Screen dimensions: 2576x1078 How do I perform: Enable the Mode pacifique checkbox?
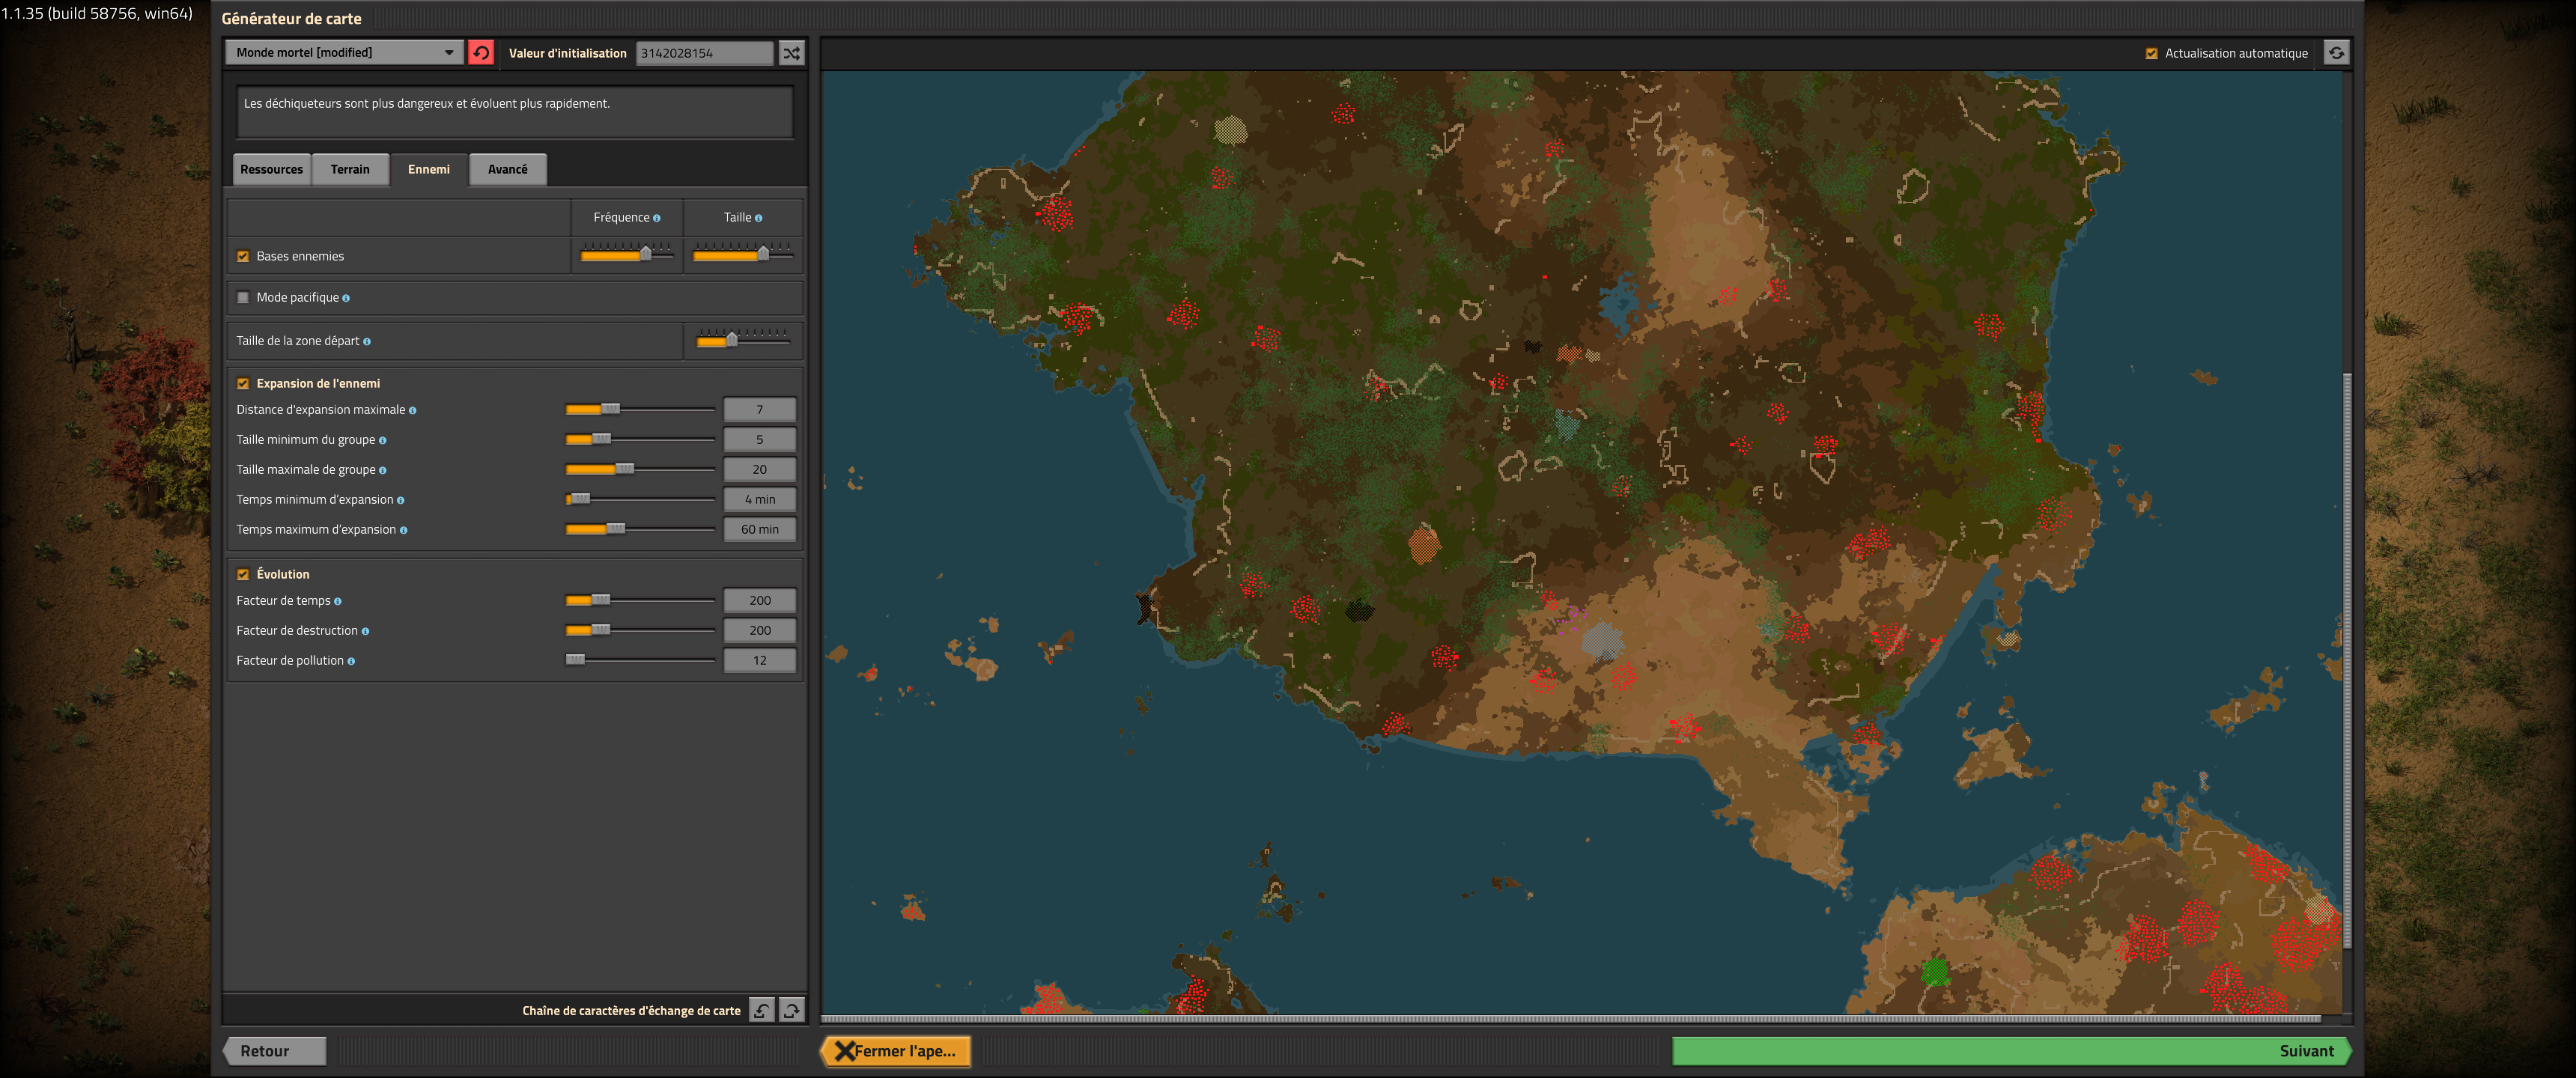click(243, 298)
